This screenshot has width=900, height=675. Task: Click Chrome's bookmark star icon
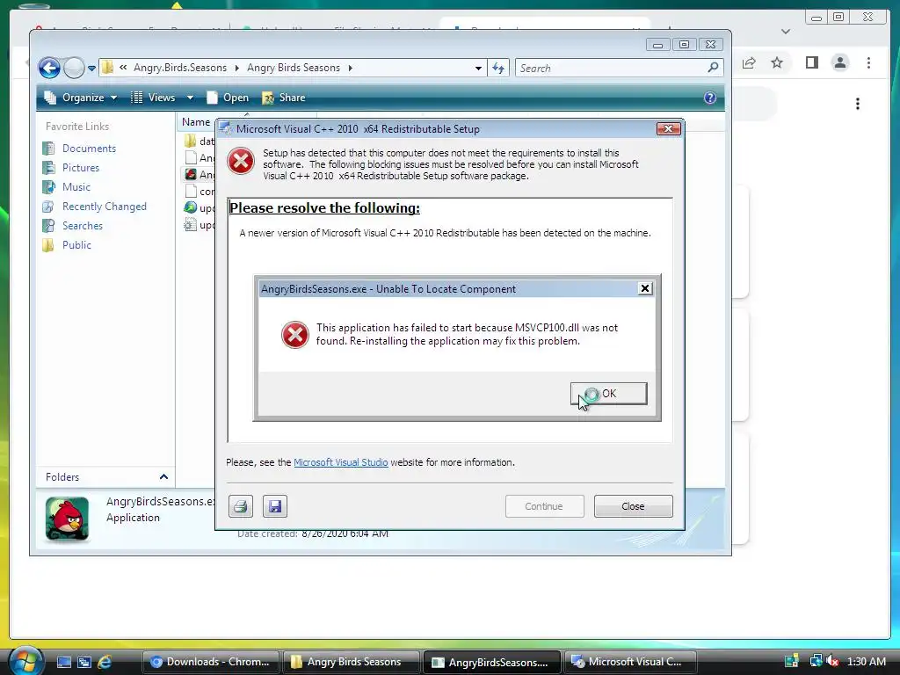(x=777, y=62)
